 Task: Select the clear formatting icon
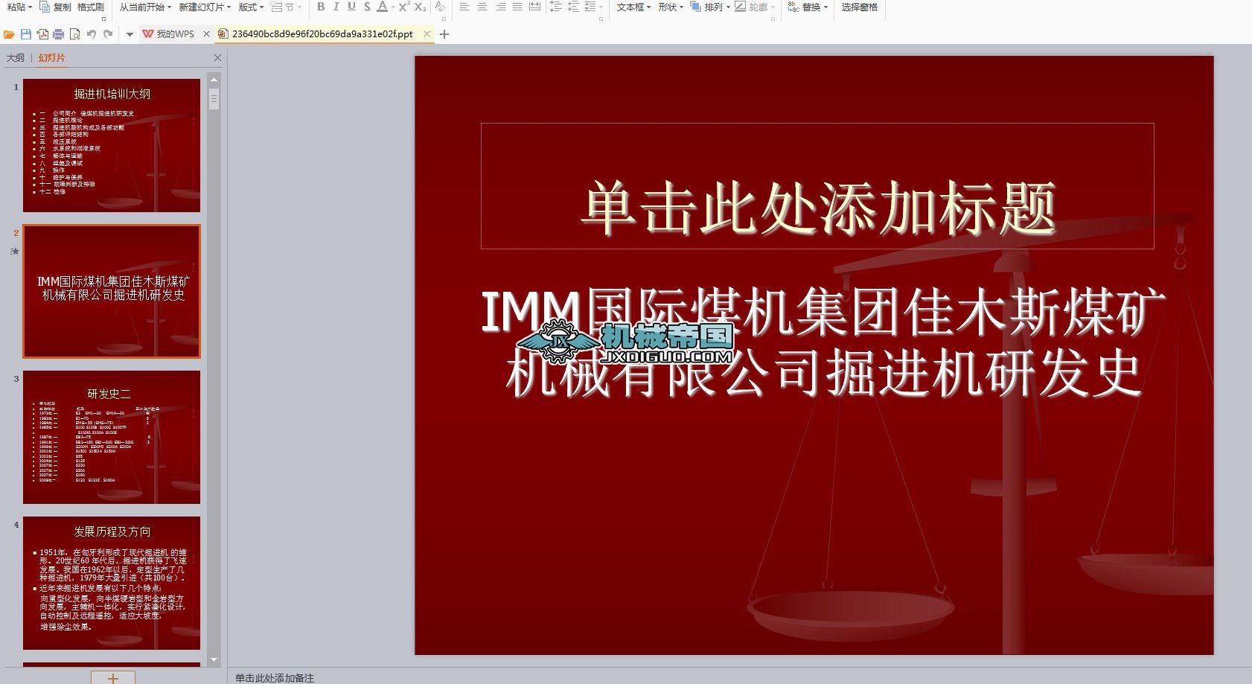[440, 8]
